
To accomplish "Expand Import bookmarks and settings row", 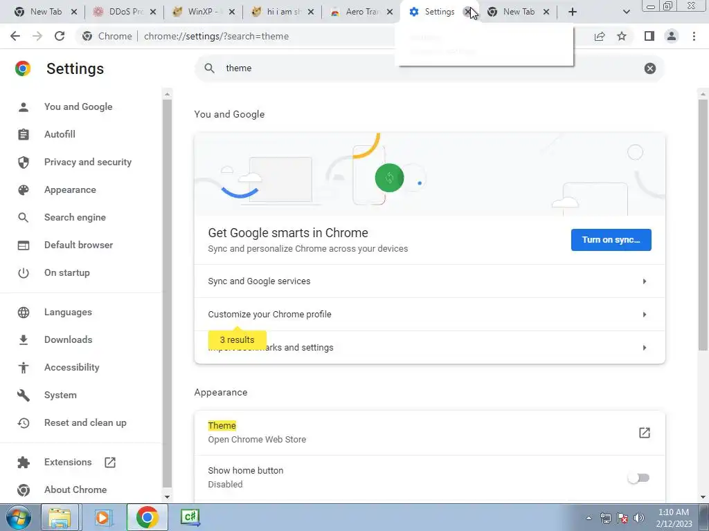I will (x=429, y=348).
